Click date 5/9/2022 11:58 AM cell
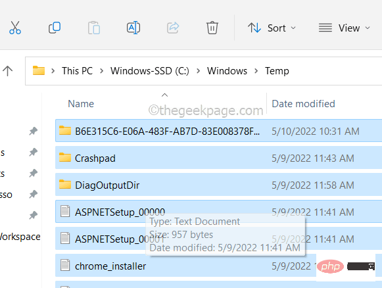 [313, 185]
